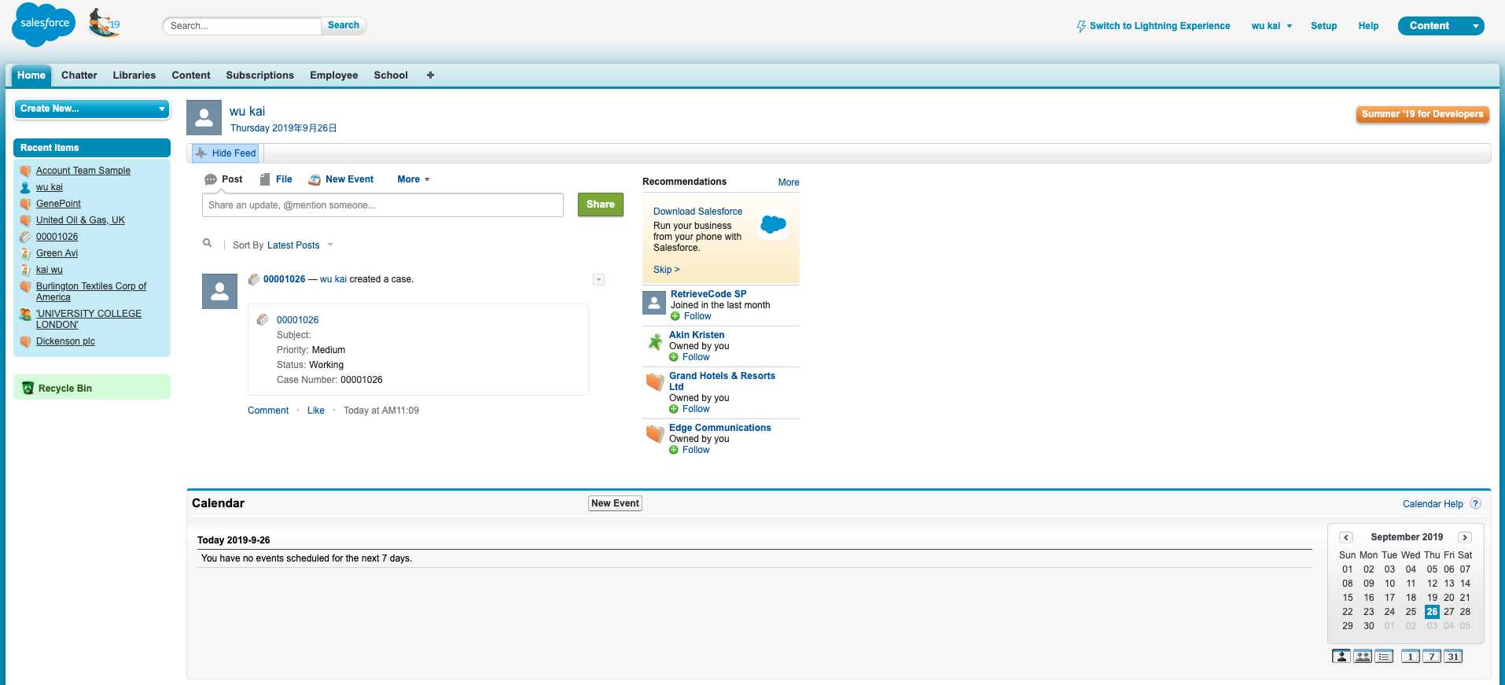Click Summer '19 for Developers button
This screenshot has width=1505, height=685.
pos(1422,114)
